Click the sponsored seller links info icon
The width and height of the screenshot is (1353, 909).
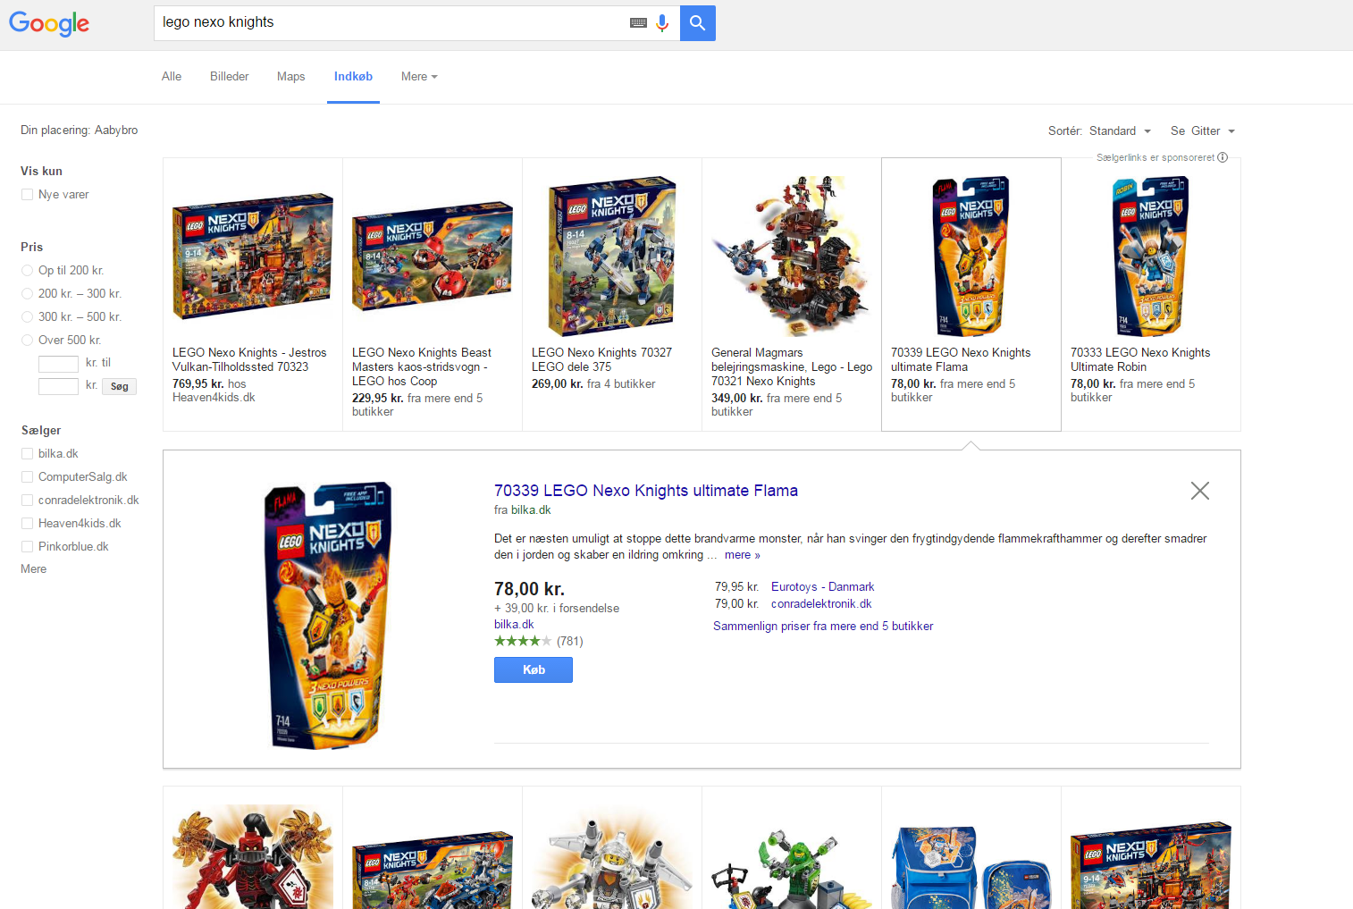1223,157
